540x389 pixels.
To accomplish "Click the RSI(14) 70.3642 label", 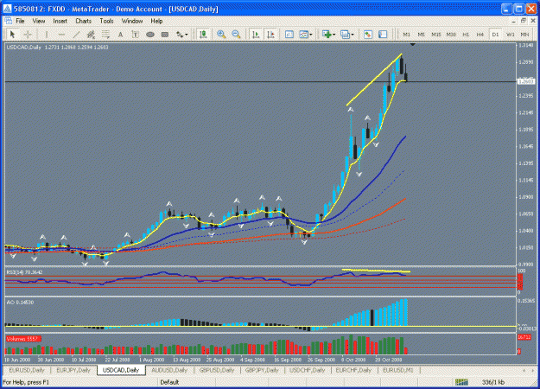I will 24,272.
